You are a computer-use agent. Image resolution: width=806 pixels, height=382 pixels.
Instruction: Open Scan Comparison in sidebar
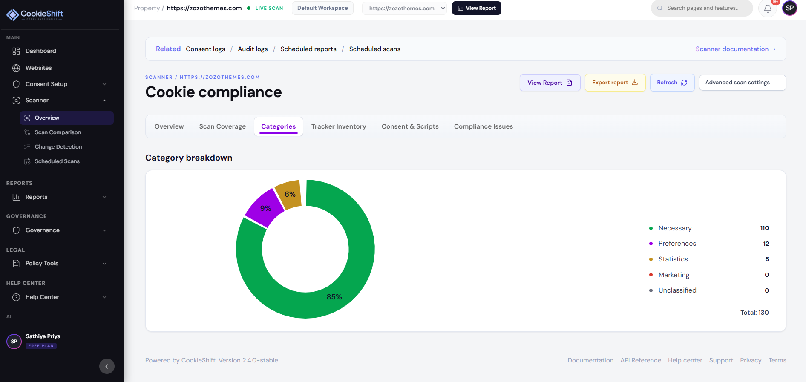pyautogui.click(x=66, y=132)
